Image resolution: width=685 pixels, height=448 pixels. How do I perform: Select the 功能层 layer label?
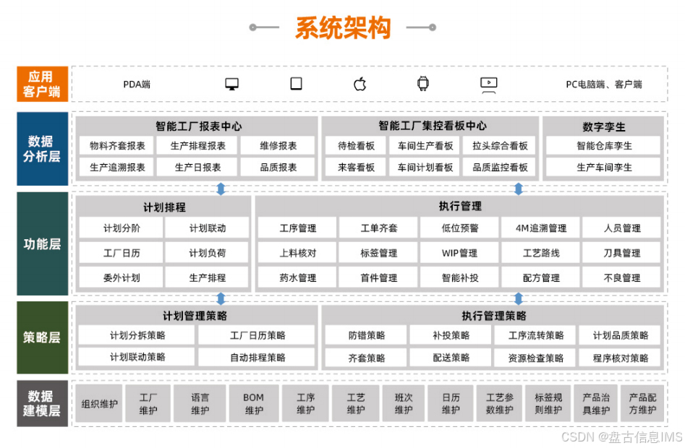click(43, 244)
